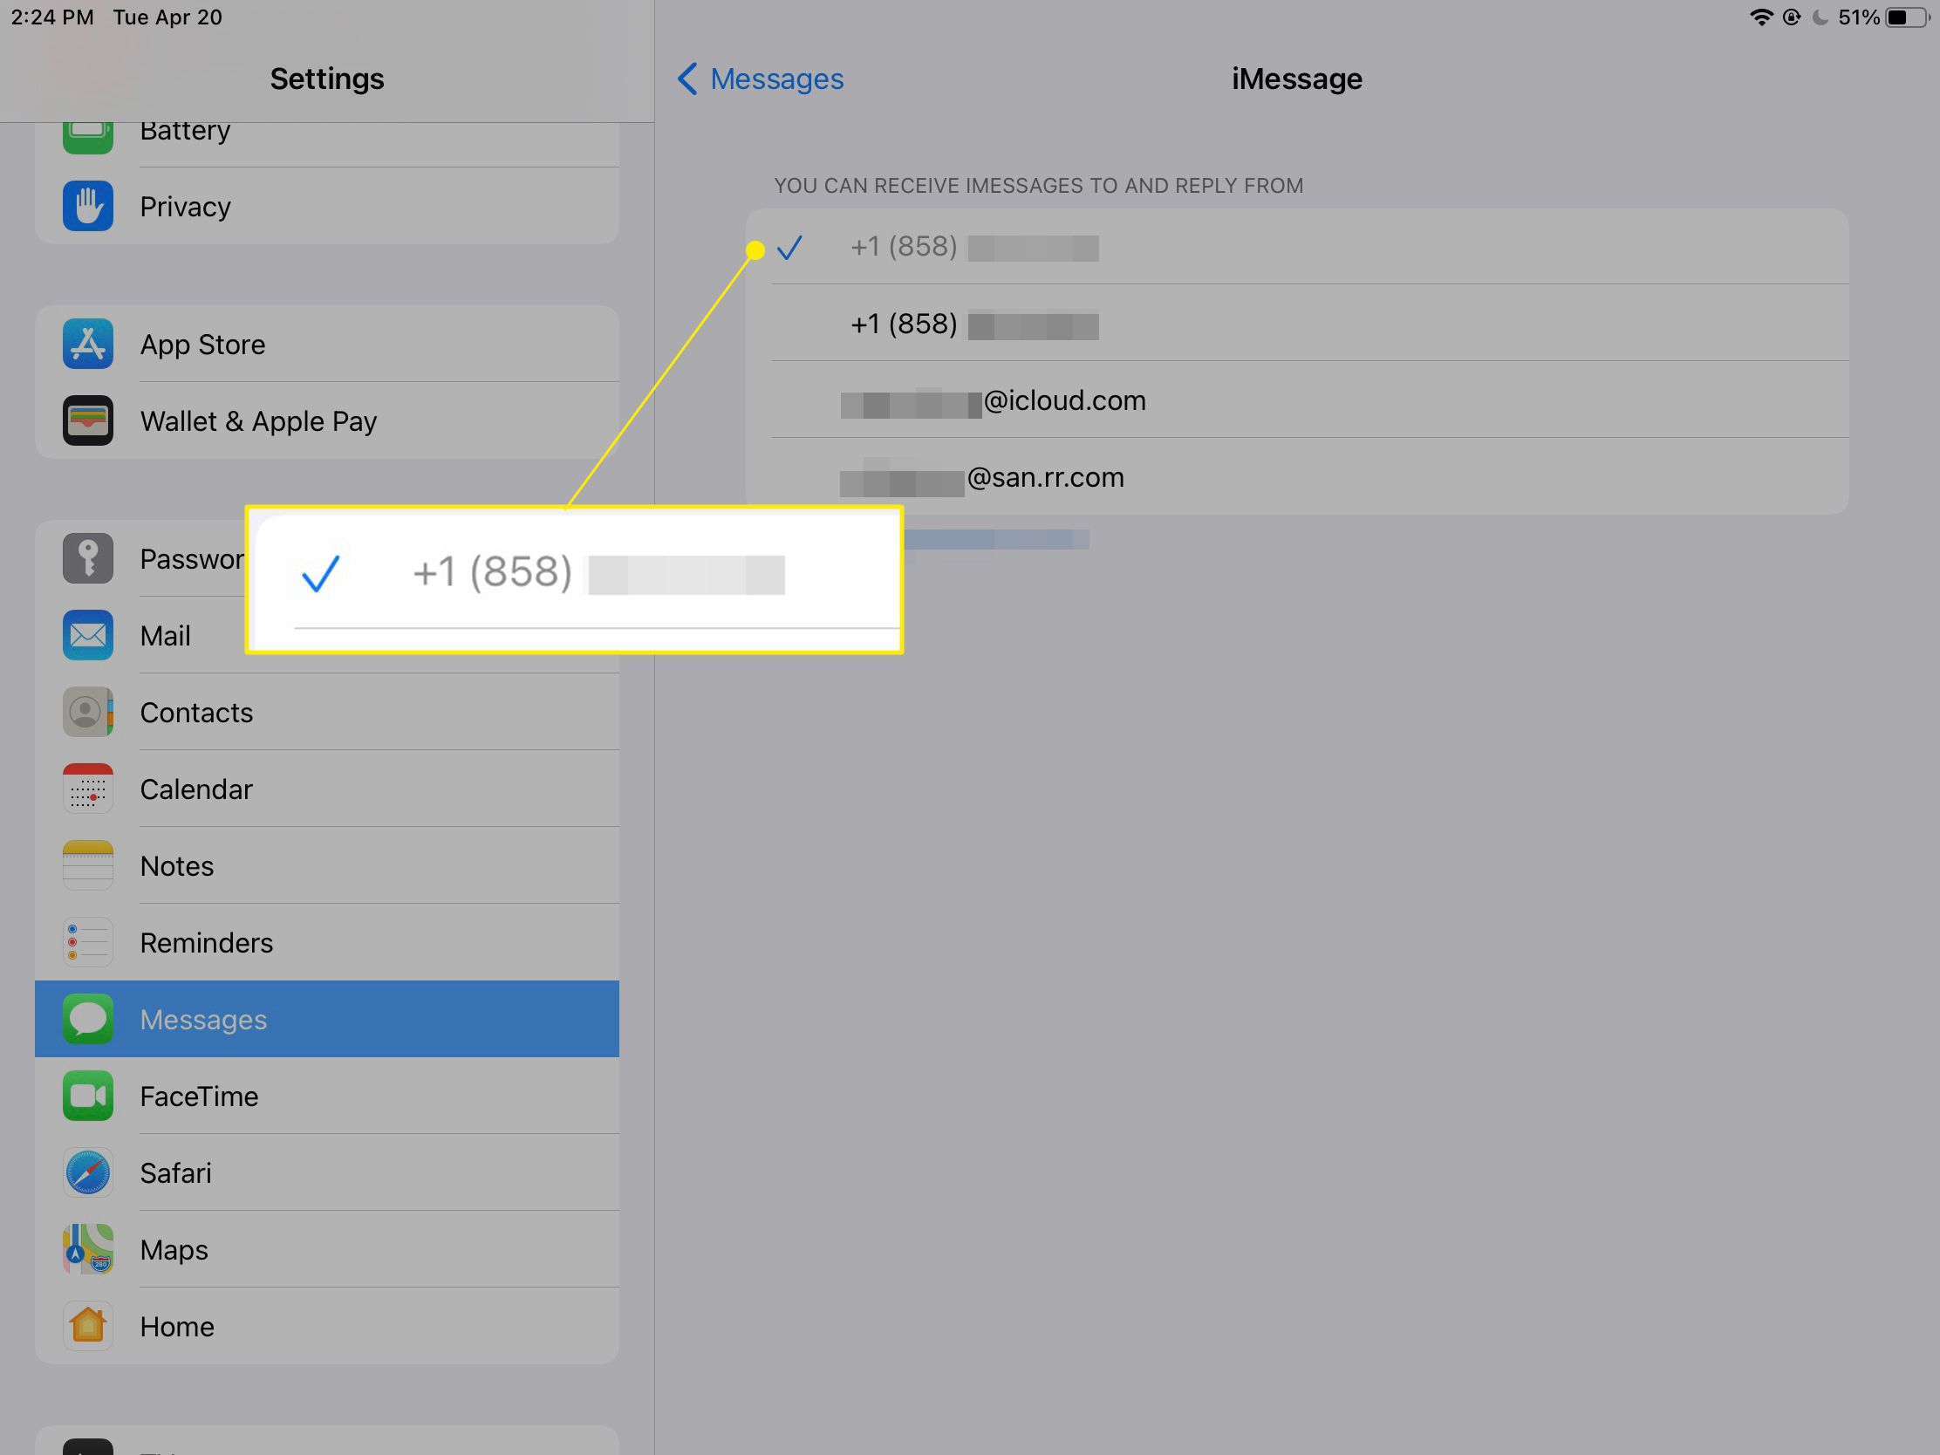1940x1455 pixels.
Task: Tap the Contacts icon
Action: [88, 711]
